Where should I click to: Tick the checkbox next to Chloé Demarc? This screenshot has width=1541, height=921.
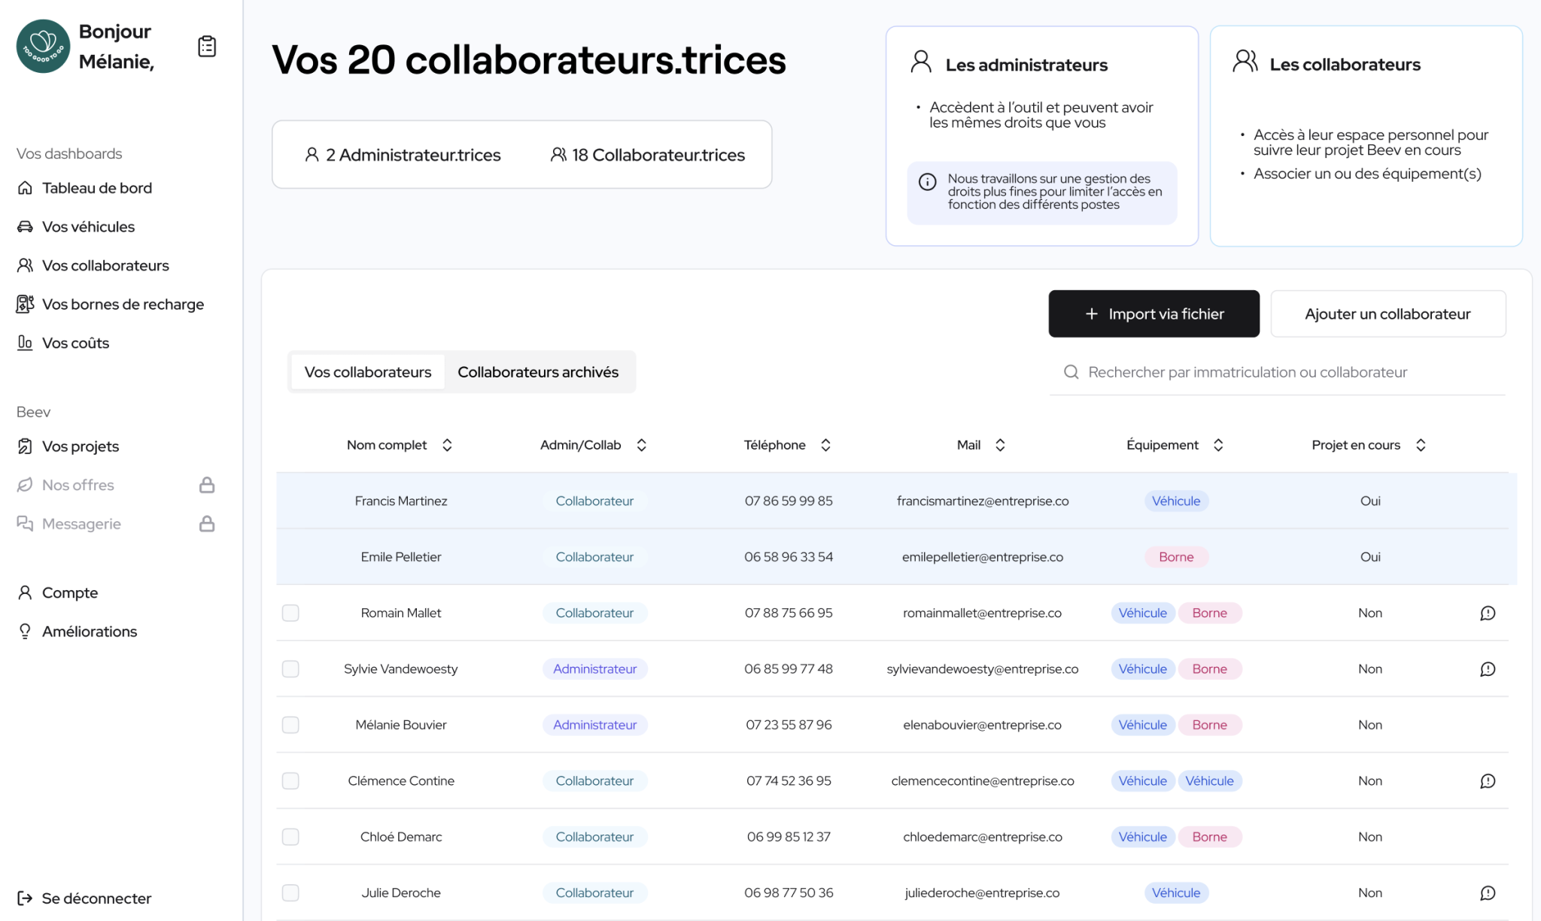[290, 837]
